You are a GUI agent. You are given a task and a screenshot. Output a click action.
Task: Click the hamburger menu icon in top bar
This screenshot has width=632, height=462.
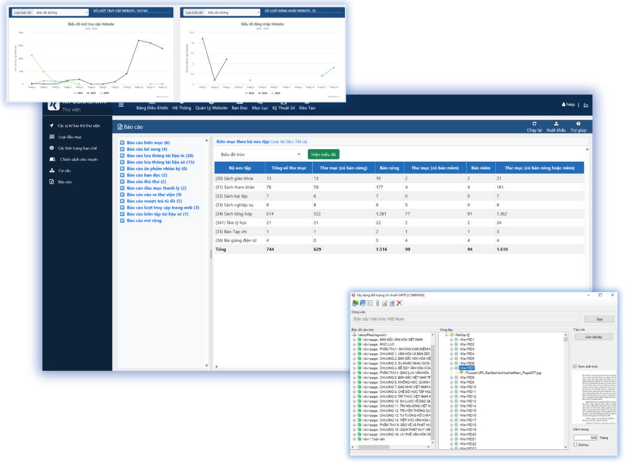121,104
